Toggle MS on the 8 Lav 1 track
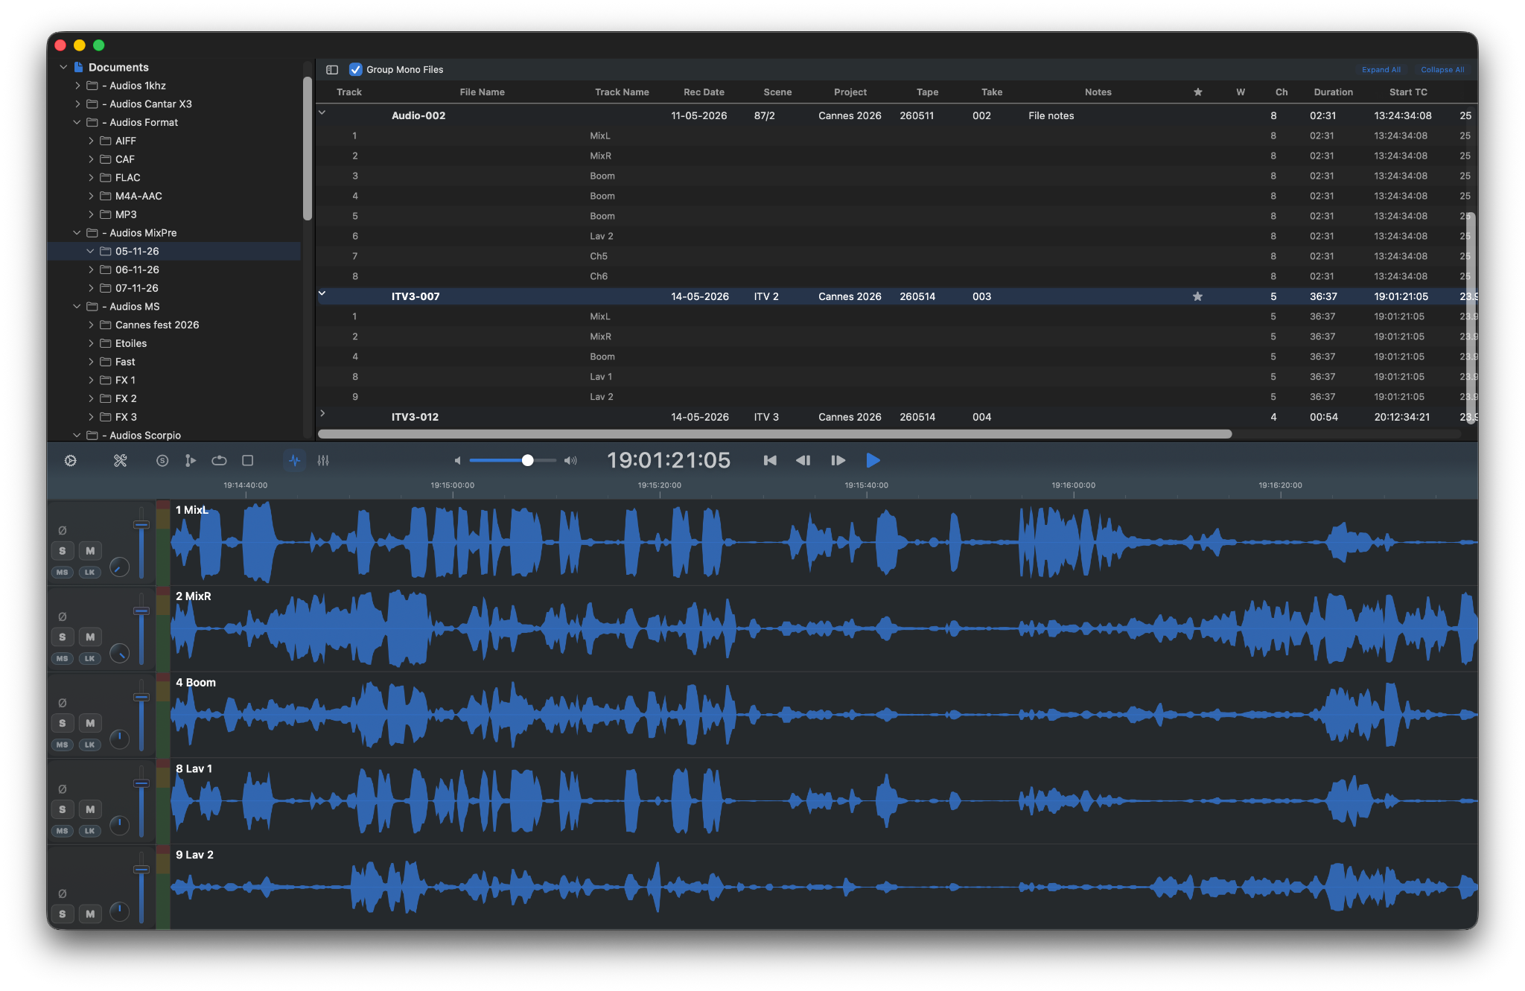This screenshot has height=991, width=1525. (63, 831)
